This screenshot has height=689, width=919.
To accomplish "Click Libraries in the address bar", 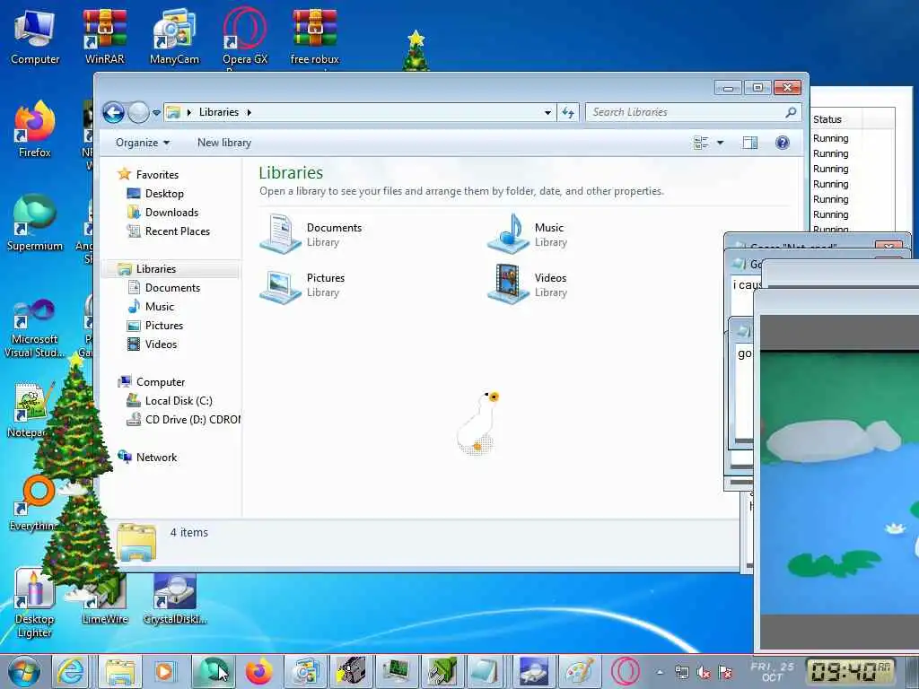I will tap(219, 112).
